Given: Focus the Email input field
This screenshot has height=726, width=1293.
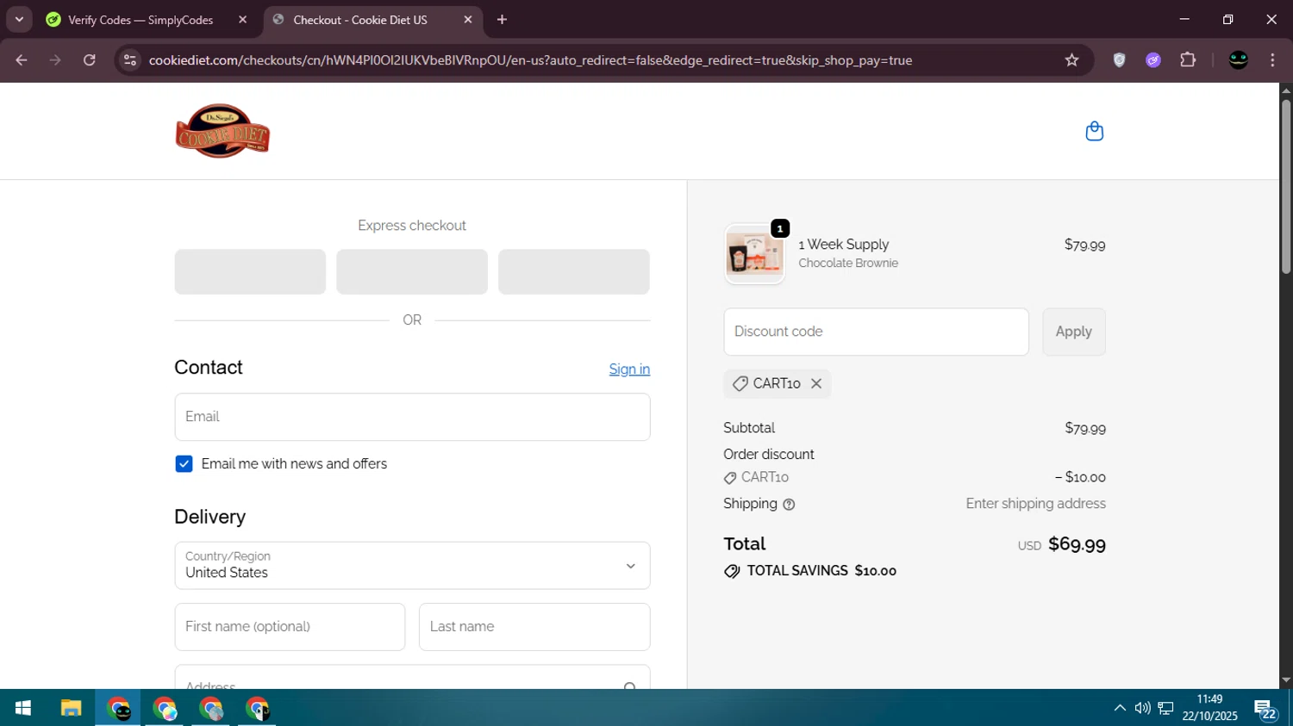Looking at the screenshot, I should pyautogui.click(x=412, y=417).
